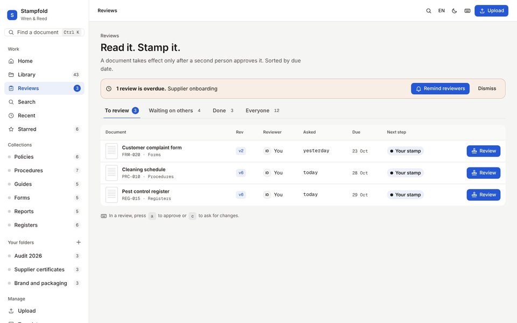
Task: Open Search page in sidebar
Action: 44,102
